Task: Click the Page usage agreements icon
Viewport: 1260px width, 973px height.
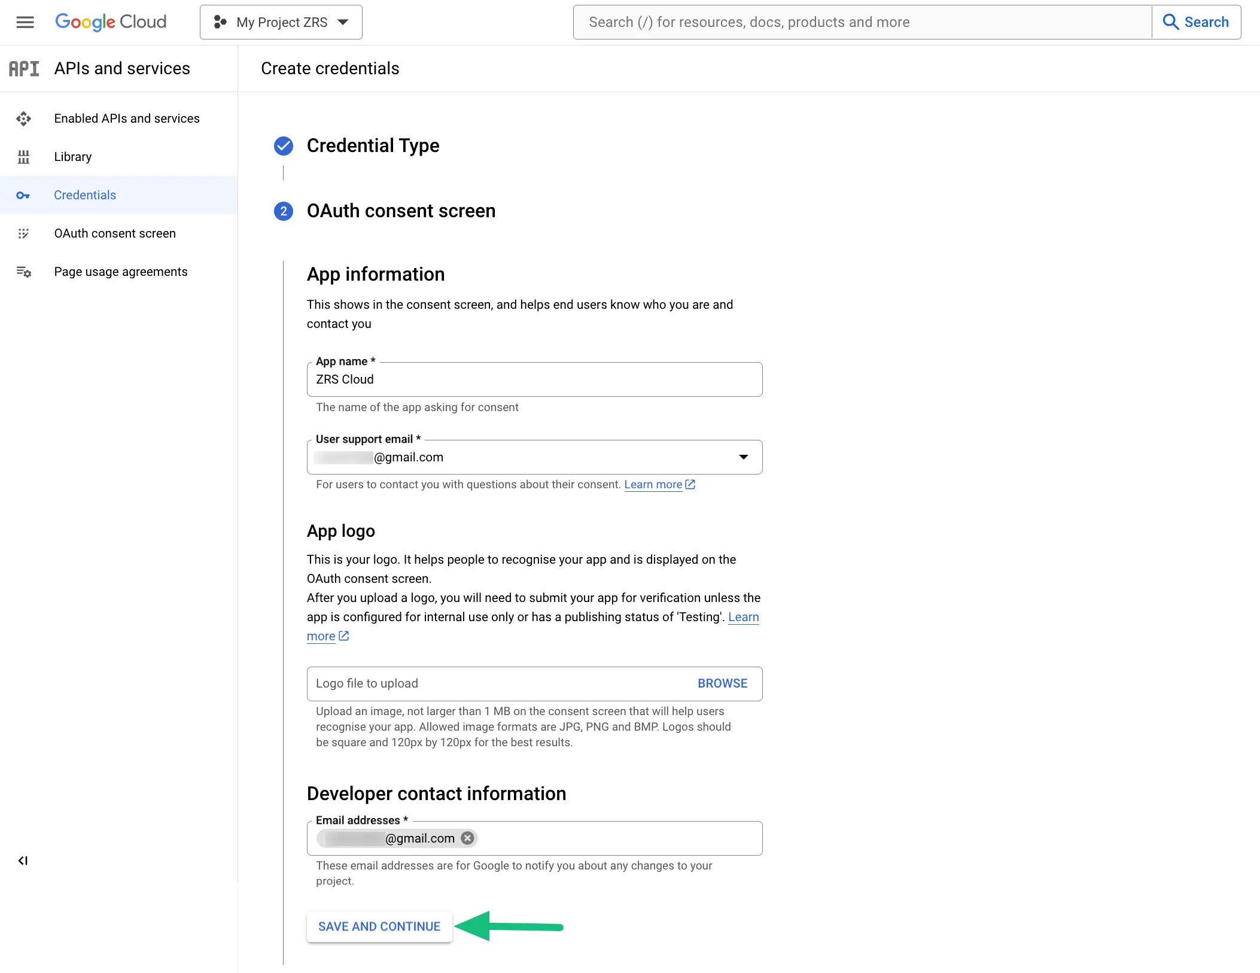Action: [24, 272]
